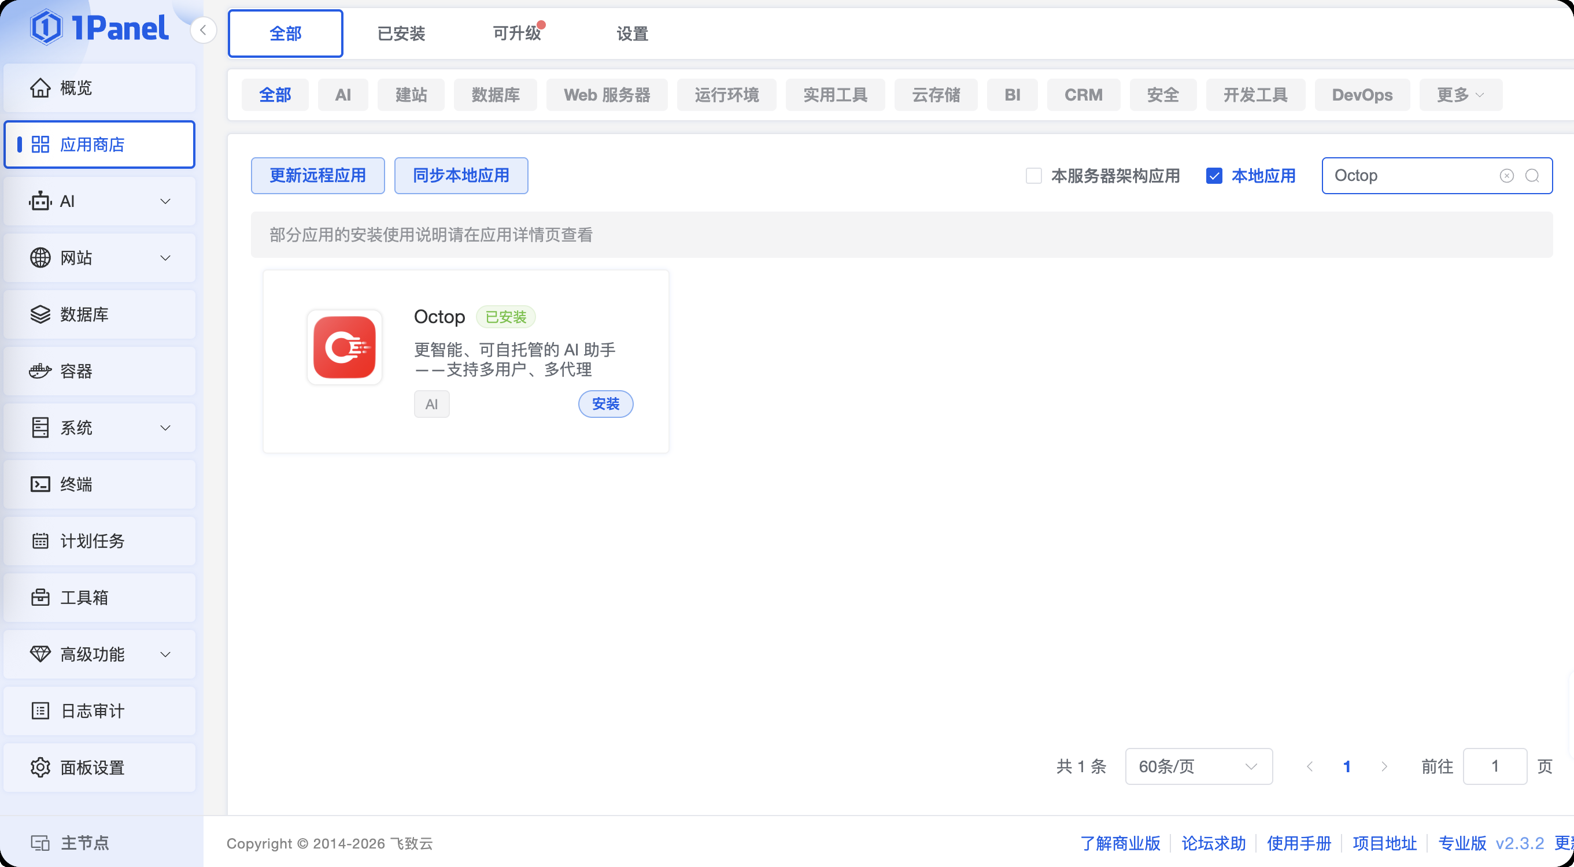This screenshot has height=867, width=1574.
Task: Click the 系统 server icon
Action: click(x=40, y=427)
